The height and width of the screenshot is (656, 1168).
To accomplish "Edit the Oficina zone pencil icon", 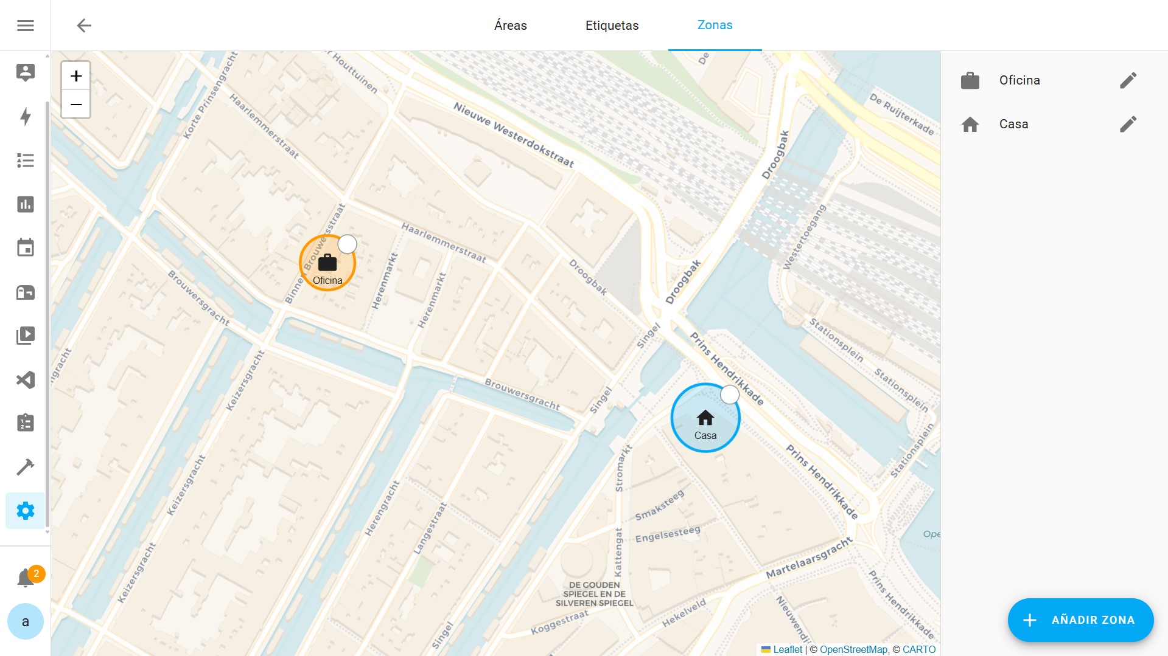I will [1128, 80].
